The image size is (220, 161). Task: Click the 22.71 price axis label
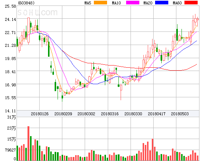(x=10, y=33)
